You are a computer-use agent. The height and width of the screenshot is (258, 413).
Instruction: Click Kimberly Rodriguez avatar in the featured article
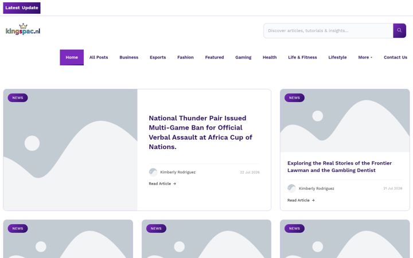(x=153, y=172)
